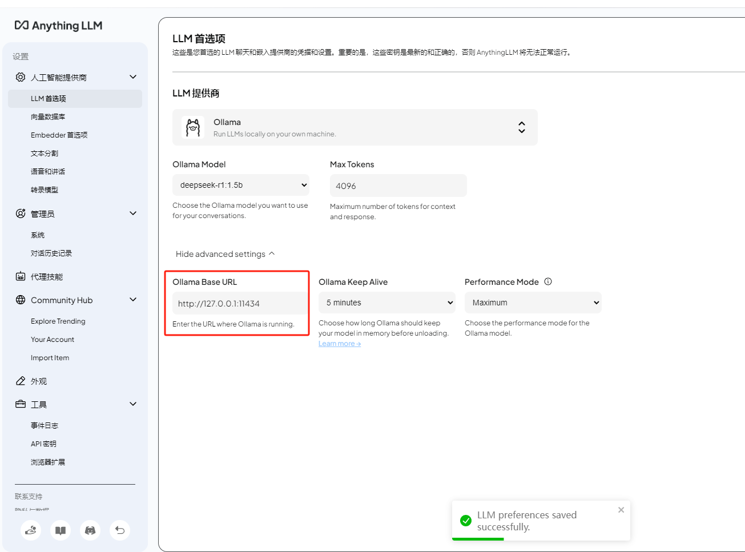Click the Max Tokens input field
This screenshot has height=552, width=745.
[x=398, y=185]
